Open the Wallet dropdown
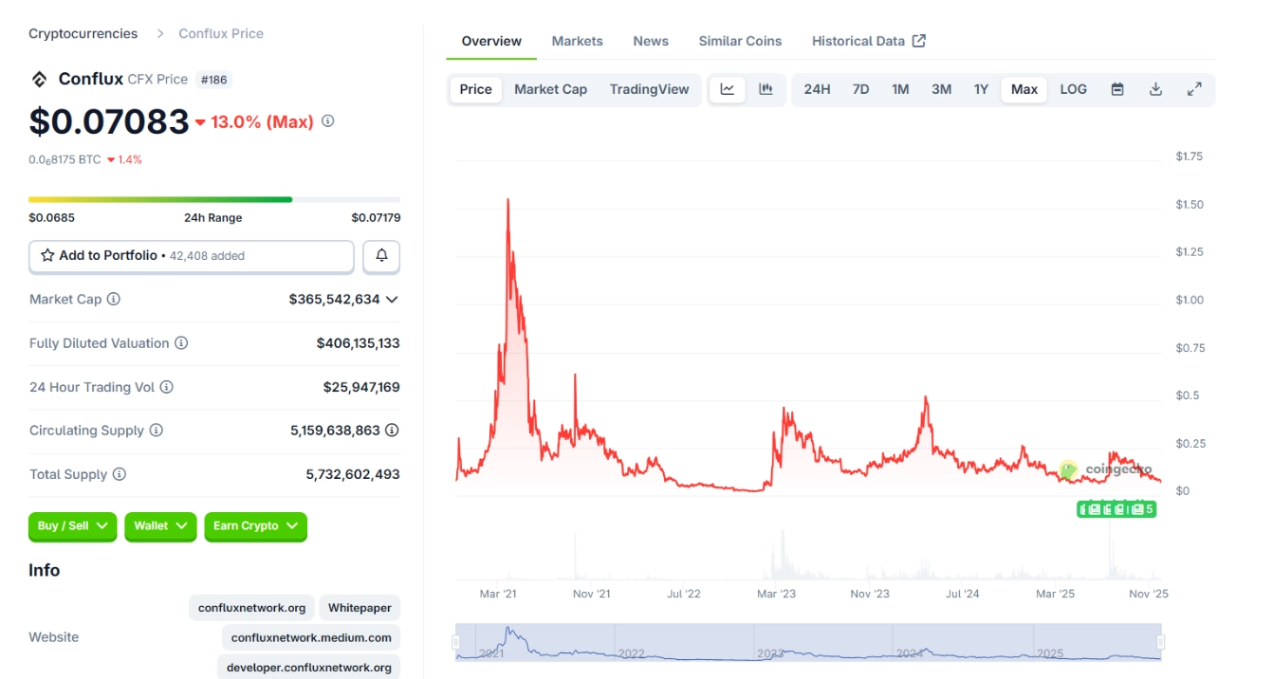Screen dimensions: 1273x679 coord(160,526)
